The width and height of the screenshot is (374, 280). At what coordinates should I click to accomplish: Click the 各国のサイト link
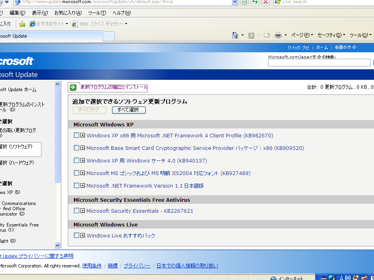(x=346, y=47)
